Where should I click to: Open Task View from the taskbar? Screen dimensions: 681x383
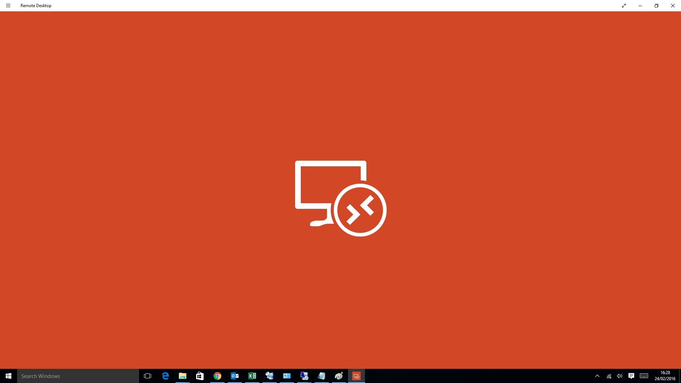pos(148,376)
